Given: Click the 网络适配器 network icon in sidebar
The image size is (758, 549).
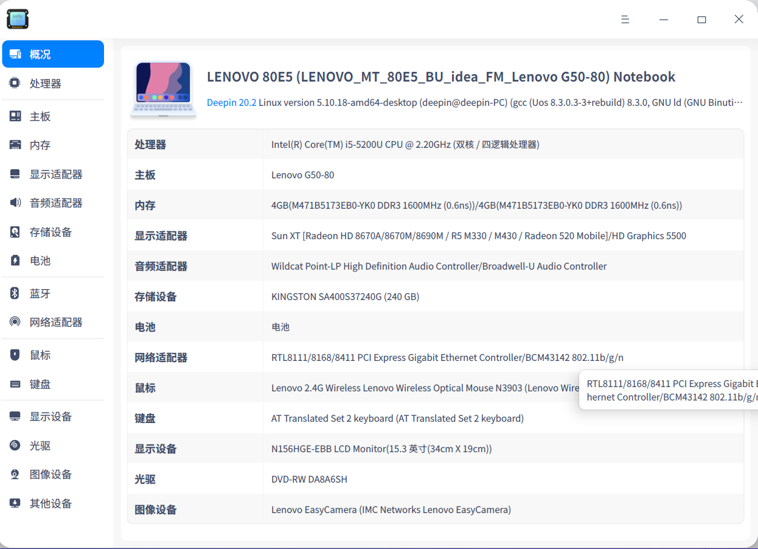Looking at the screenshot, I should pyautogui.click(x=15, y=322).
